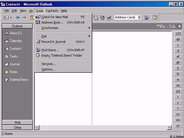Screen dimensions: 184x138
Task: Click the horizontal scrollbar right arrow
Action: 169,128
